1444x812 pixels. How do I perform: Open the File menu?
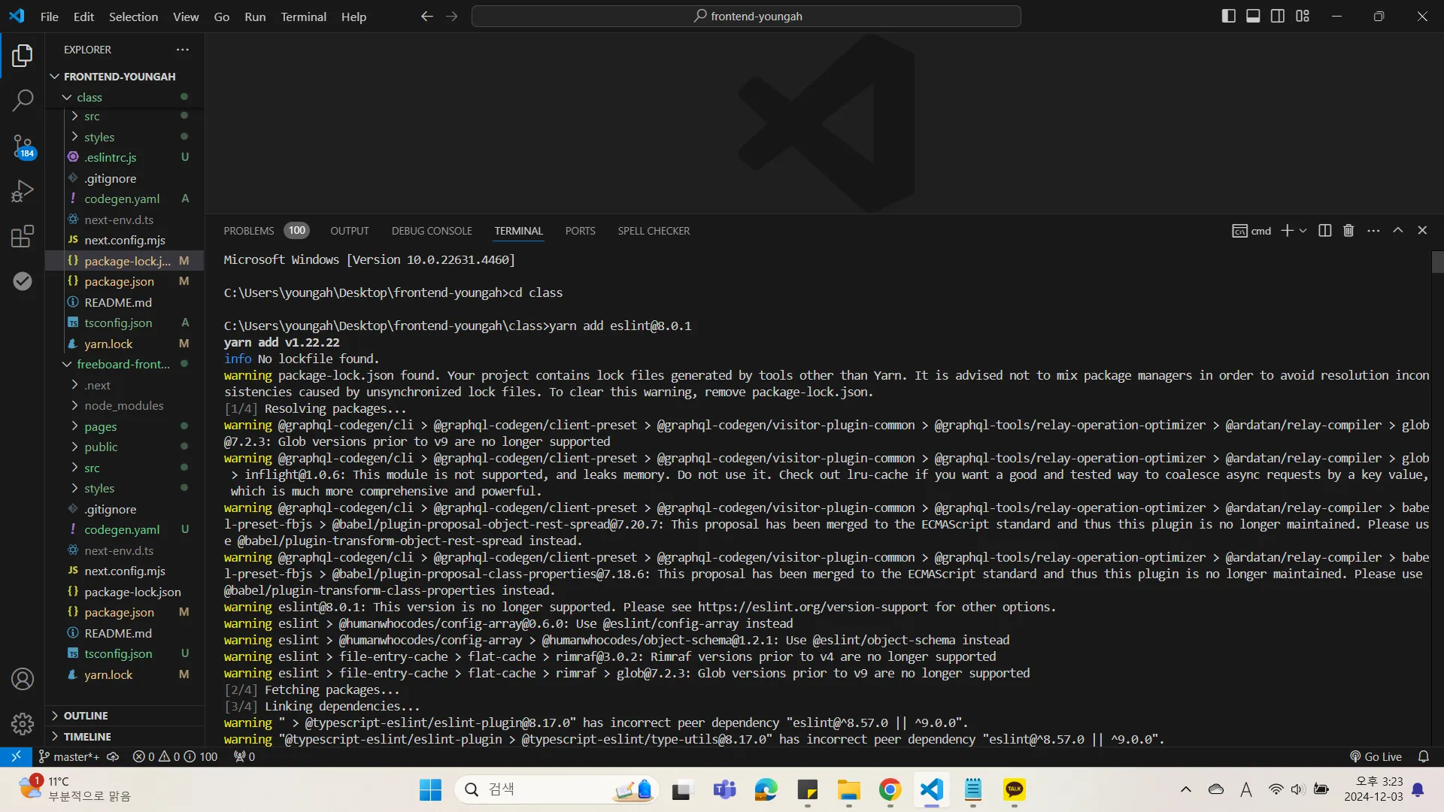coord(49,17)
